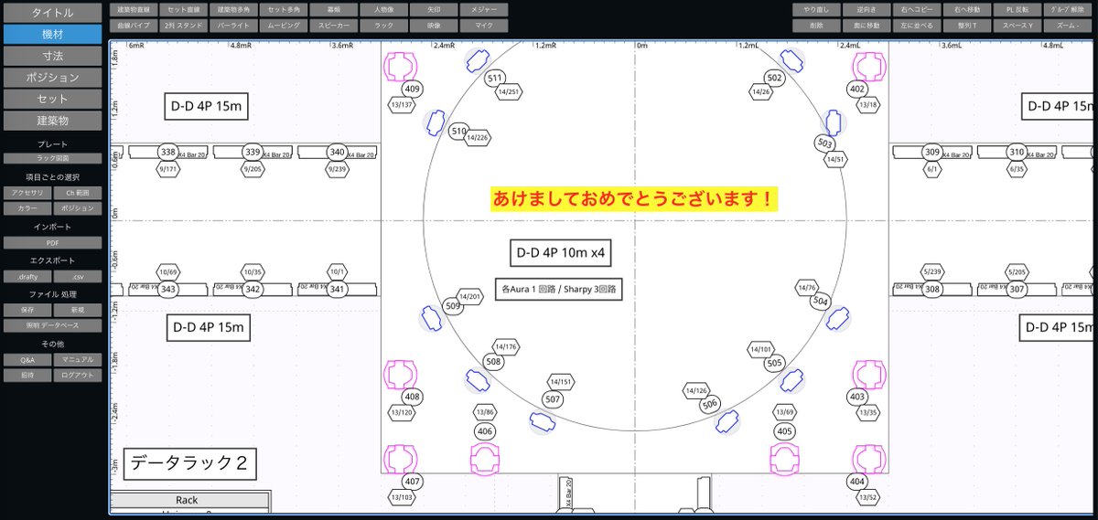This screenshot has width=1098, height=520.
Task: Open 照明 データベース
Action: pyautogui.click(x=52, y=325)
